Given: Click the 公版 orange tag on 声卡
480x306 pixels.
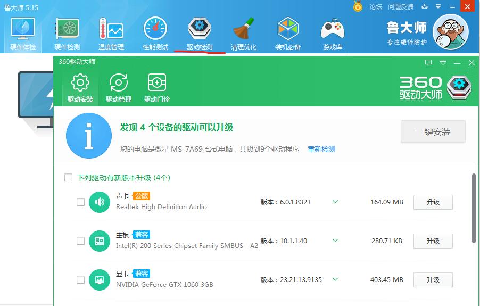Looking at the screenshot, I should pos(142,196).
